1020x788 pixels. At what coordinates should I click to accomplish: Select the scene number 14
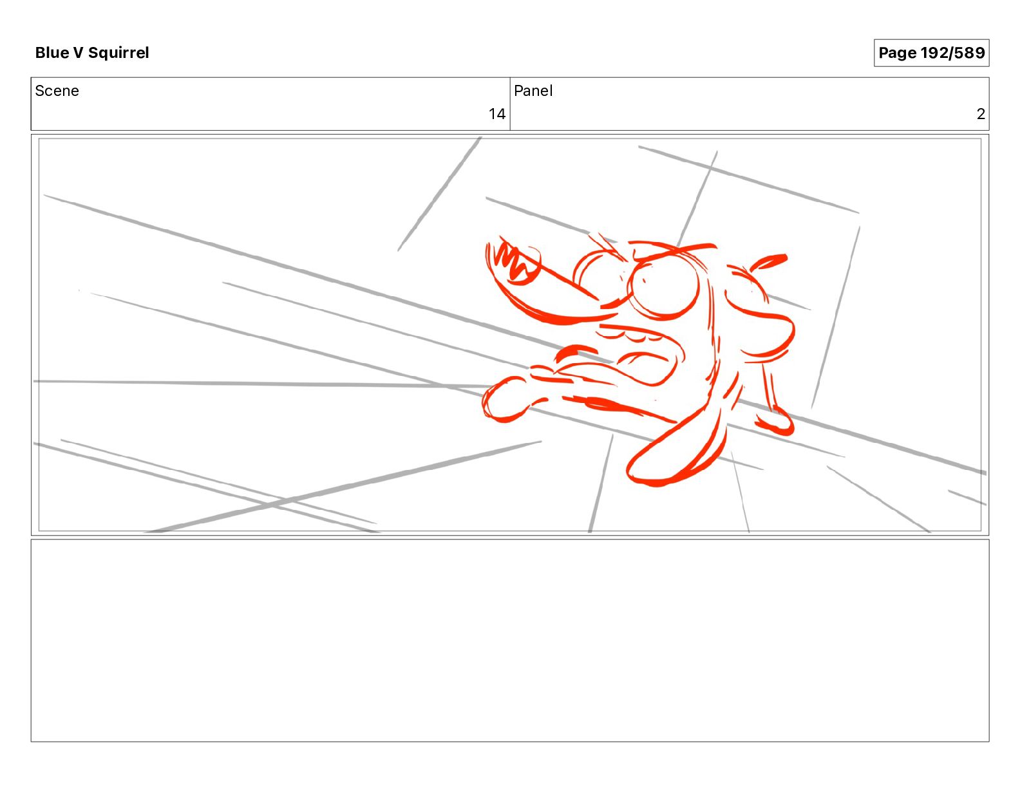coord(496,114)
